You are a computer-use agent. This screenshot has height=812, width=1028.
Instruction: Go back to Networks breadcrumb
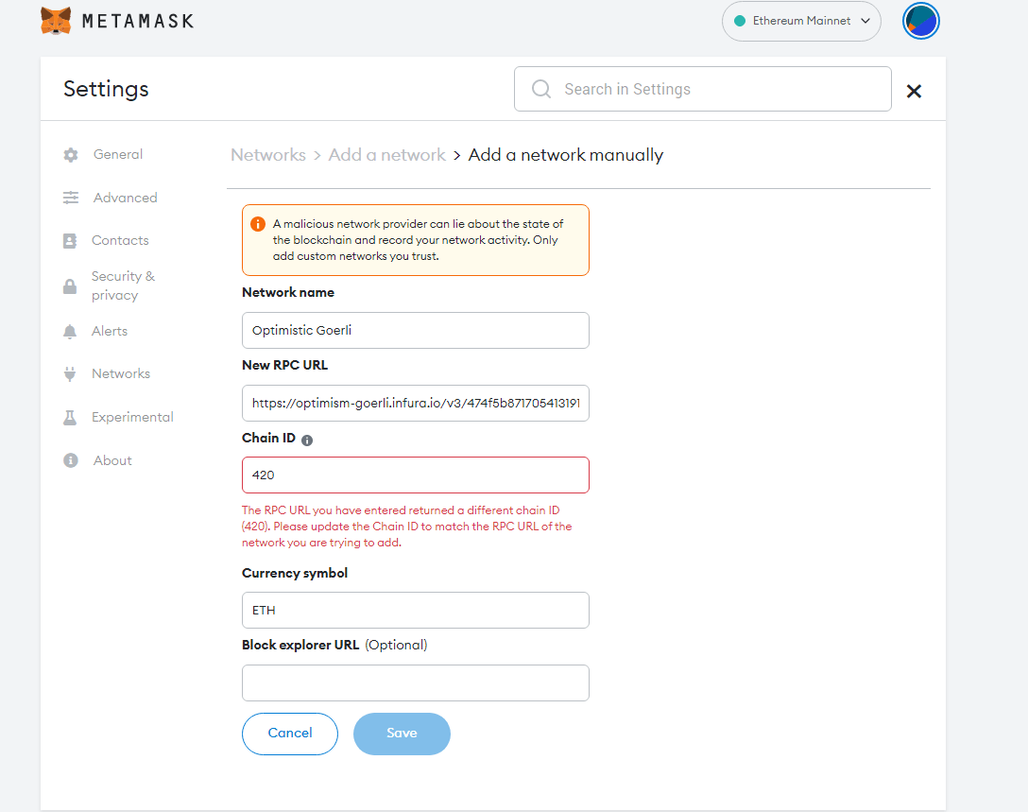[x=268, y=155]
